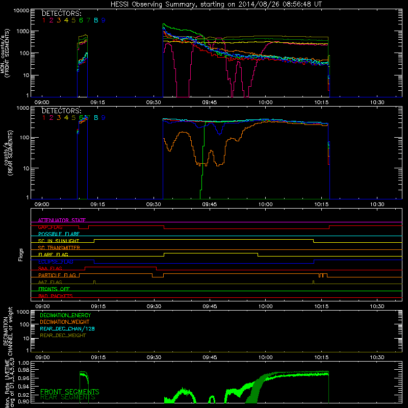The image size is (408, 408).
Task: Select detector 9 in rear segments legend
Action: (104, 118)
